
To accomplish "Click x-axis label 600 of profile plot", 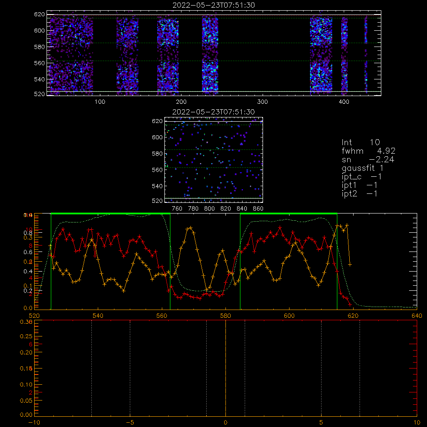I will tap(289, 316).
